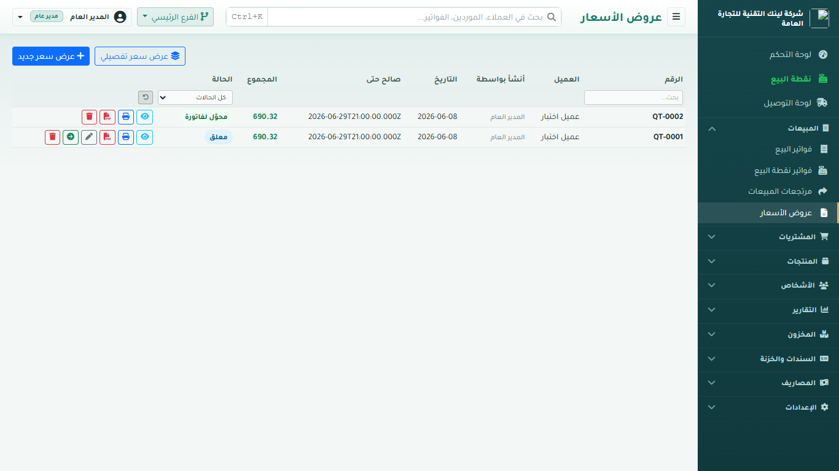Screen dimensions: 839x471
Task: Expand السندات والخزنة section
Action: (768, 359)
